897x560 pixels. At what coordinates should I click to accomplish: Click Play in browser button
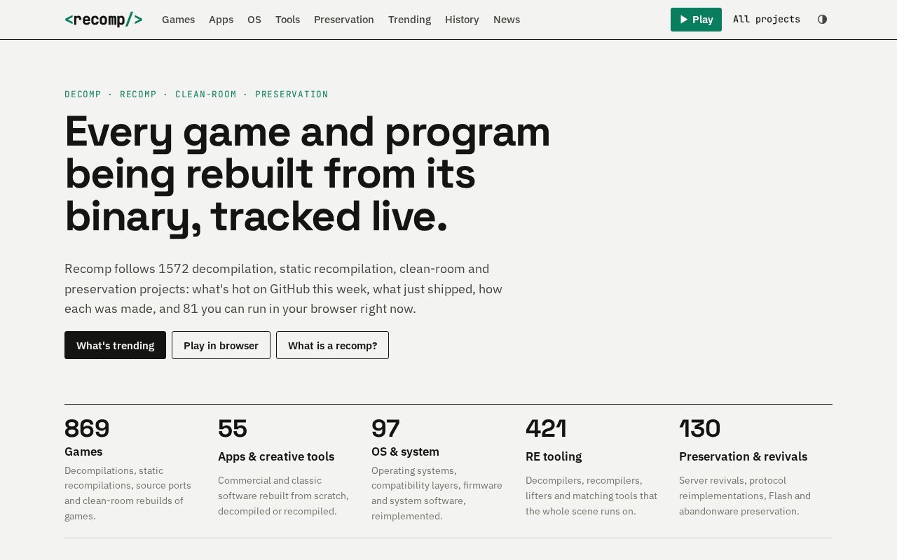coord(221,345)
